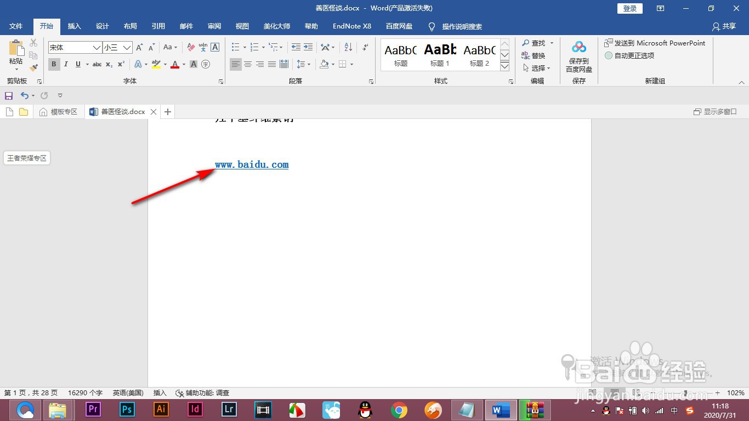Open the borders dropdown arrow
Viewport: 749px width, 421px height.
tap(351, 64)
